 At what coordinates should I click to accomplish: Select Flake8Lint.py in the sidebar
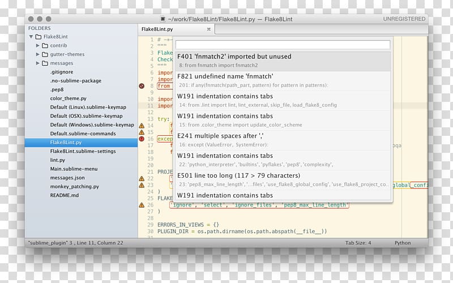81,143
